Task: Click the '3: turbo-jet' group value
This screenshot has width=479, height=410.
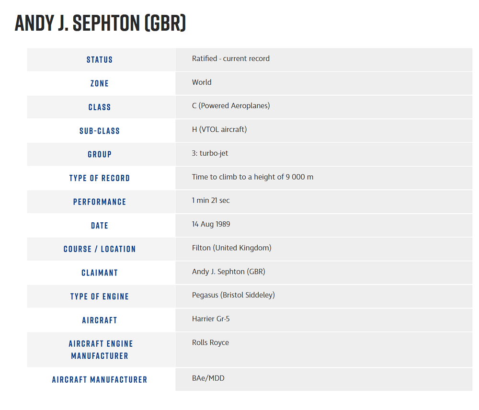Action: click(210, 153)
